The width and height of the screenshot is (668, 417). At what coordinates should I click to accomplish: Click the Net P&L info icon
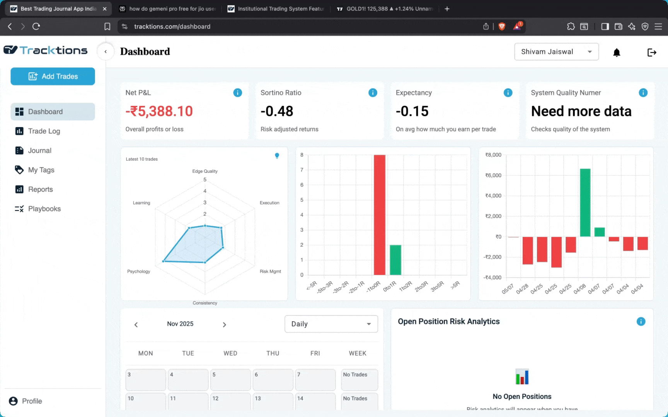point(237,93)
